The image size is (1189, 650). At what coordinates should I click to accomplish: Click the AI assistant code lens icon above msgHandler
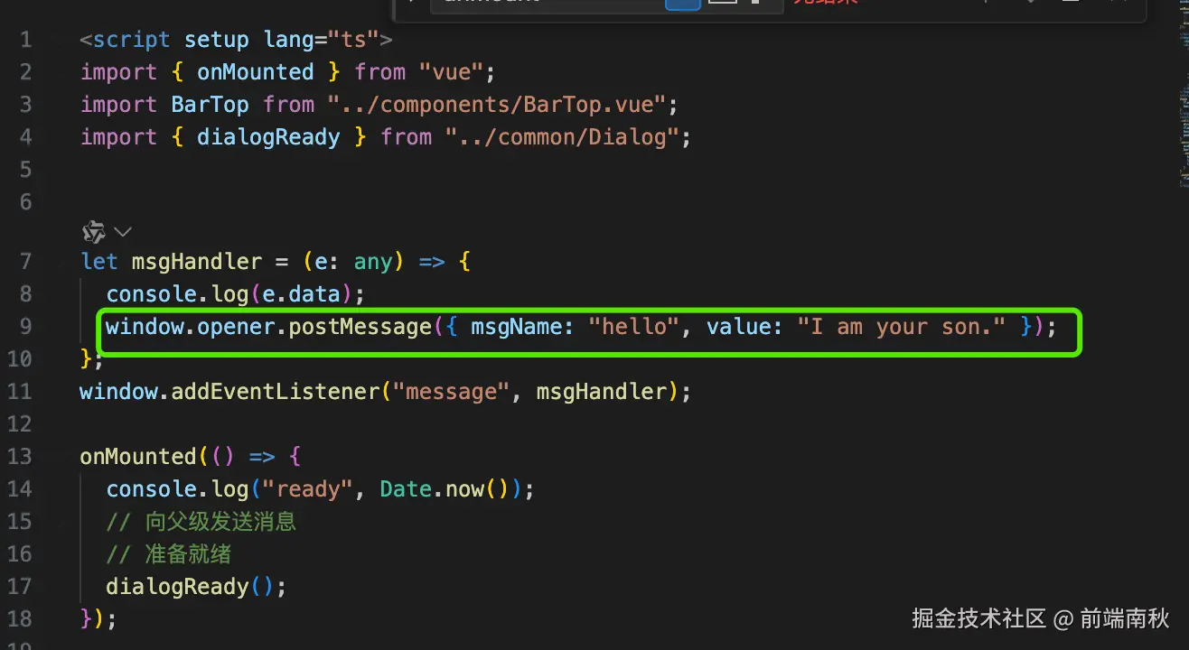click(x=94, y=232)
